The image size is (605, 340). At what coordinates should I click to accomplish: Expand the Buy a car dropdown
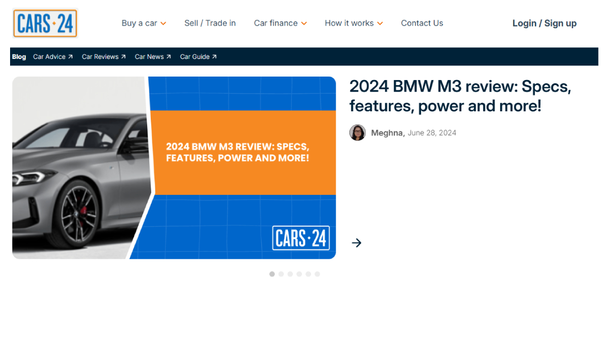[x=144, y=23]
